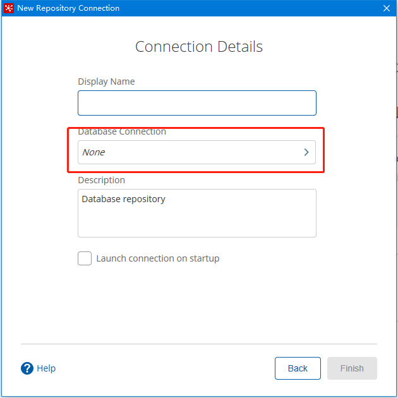This screenshot has width=398, height=398.
Task: Enable Launch connection on startup checkbox
Action: click(85, 258)
